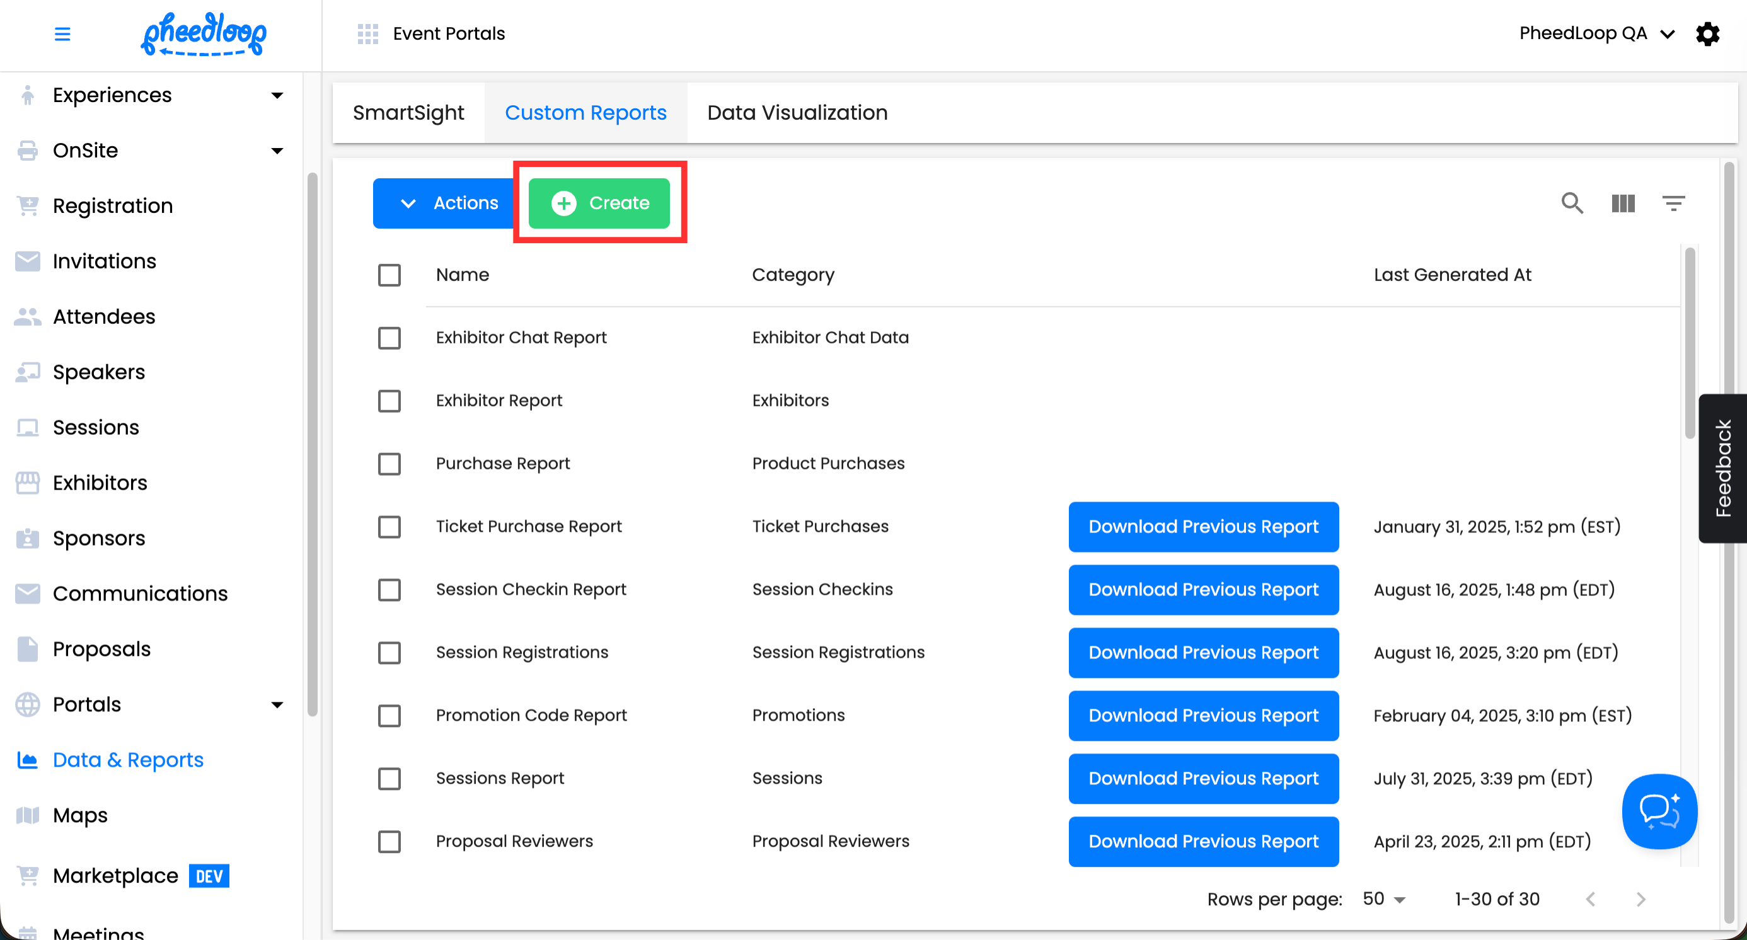This screenshot has height=940, width=1747.
Task: Click the PheedLoop logo
Action: [204, 34]
